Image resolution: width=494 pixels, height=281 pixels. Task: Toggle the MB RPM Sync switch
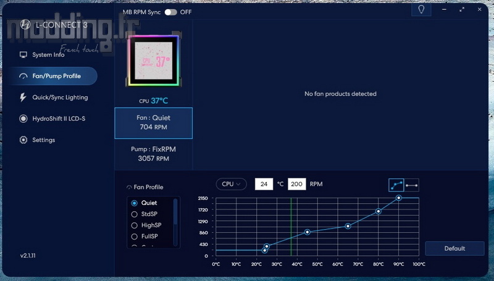tap(170, 12)
